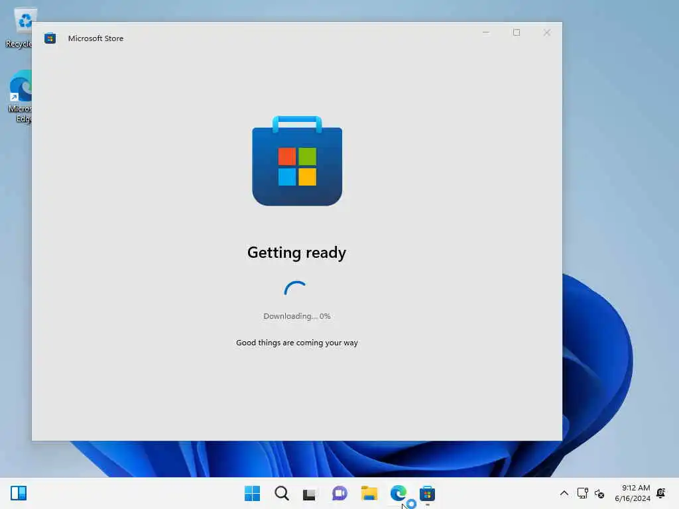The image size is (679, 509).
Task: Click the "Getting ready" heading
Action: tap(296, 253)
